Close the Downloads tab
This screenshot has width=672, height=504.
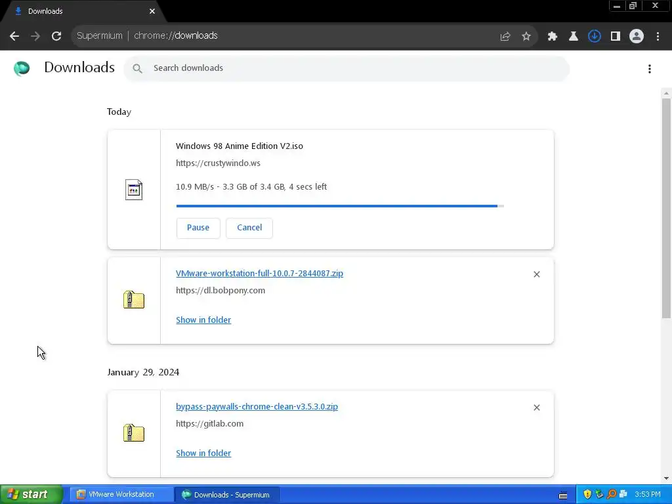click(152, 11)
